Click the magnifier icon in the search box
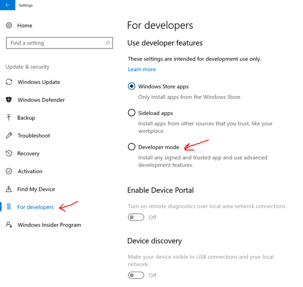303x287 pixels. coord(107,43)
